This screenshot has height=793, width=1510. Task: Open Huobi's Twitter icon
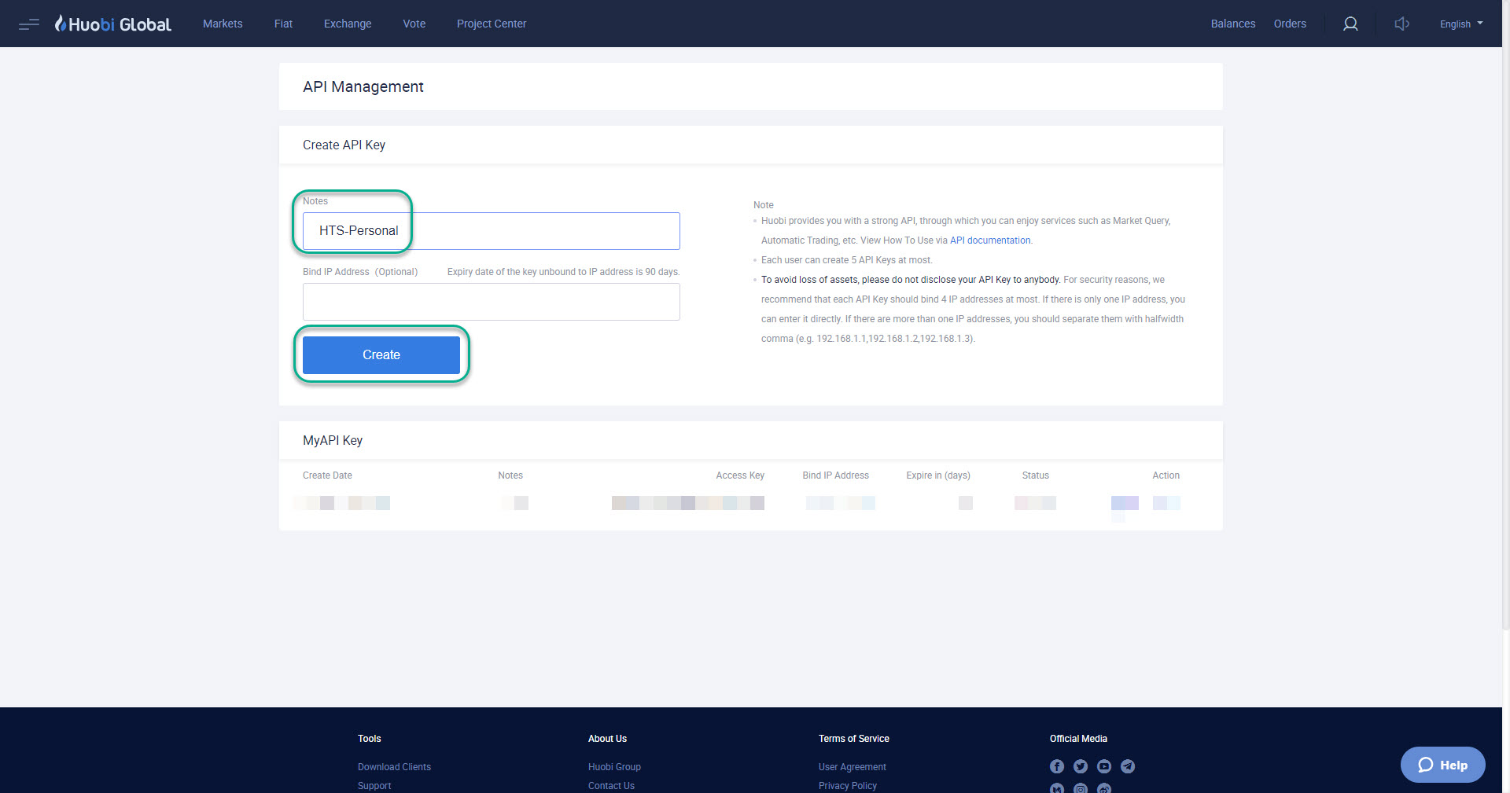click(x=1081, y=766)
